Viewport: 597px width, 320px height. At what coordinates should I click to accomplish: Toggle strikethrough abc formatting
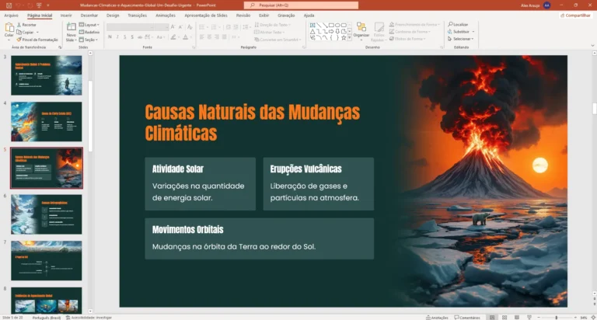click(x=140, y=37)
